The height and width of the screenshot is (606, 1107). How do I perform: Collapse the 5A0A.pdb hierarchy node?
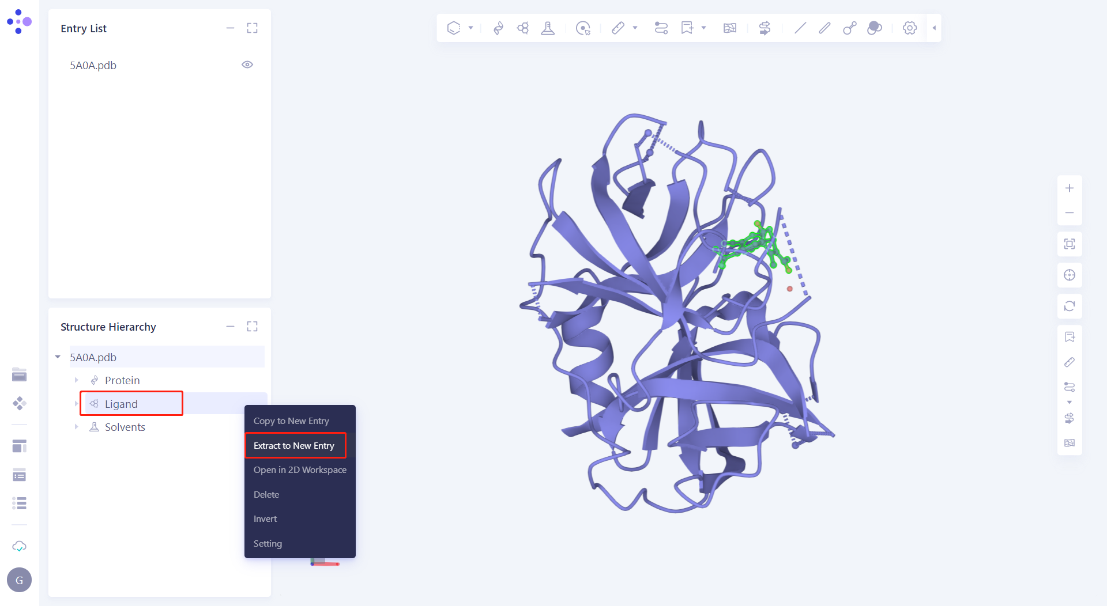coord(57,357)
